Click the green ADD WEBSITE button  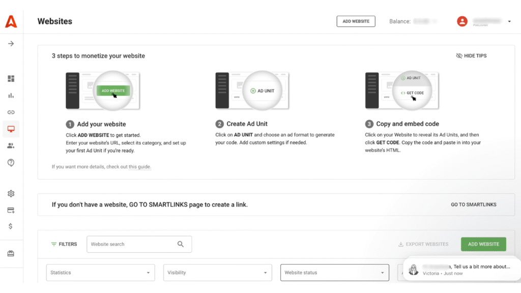pyautogui.click(x=483, y=244)
